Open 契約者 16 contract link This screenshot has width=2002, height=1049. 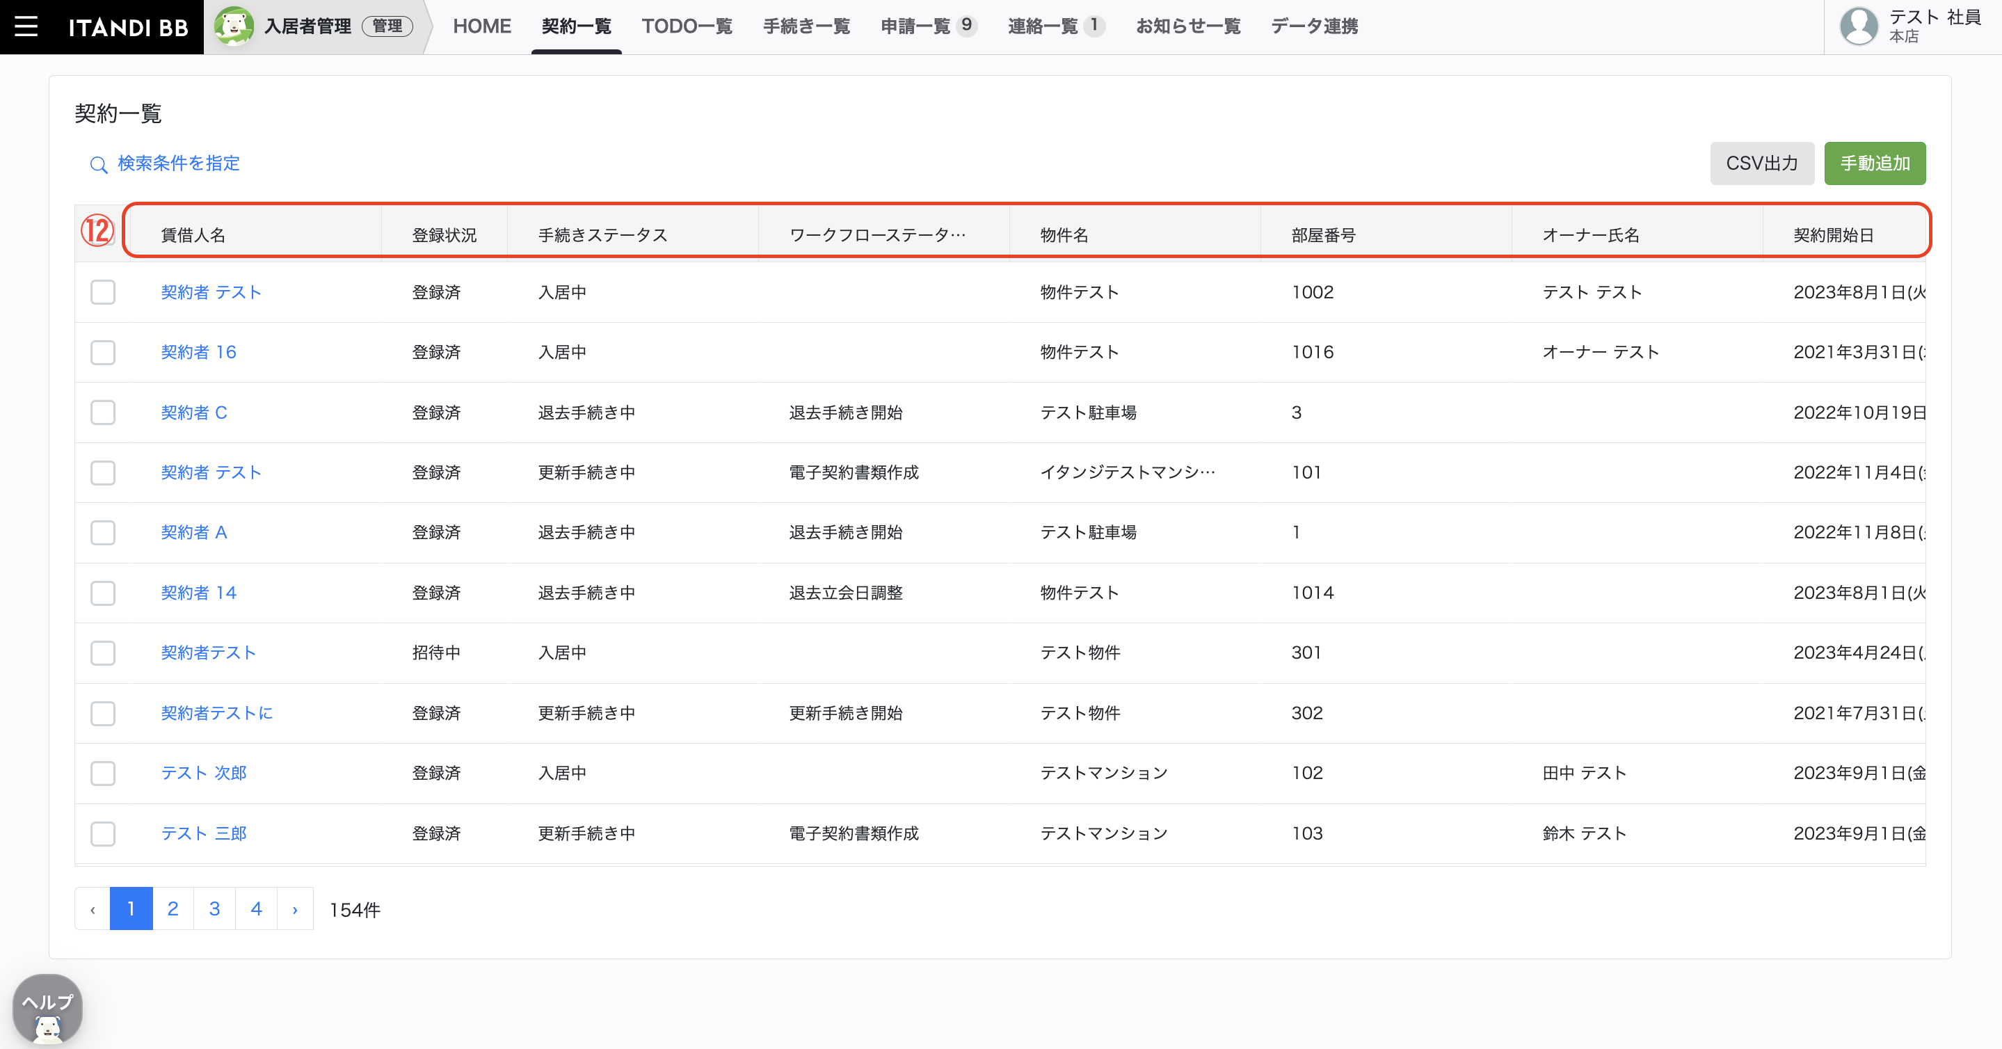pyautogui.click(x=198, y=352)
